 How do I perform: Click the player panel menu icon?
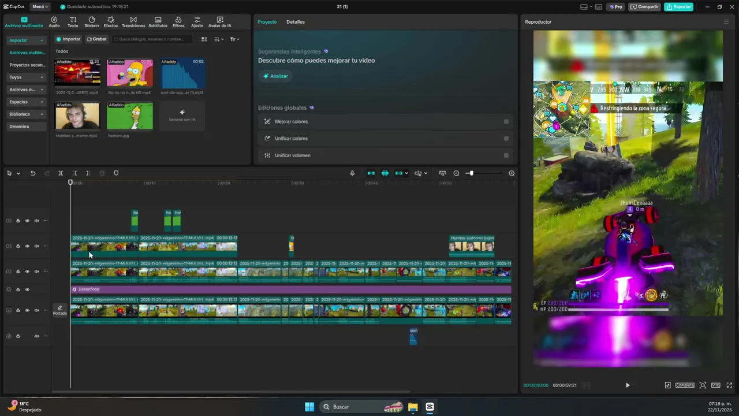click(x=726, y=22)
